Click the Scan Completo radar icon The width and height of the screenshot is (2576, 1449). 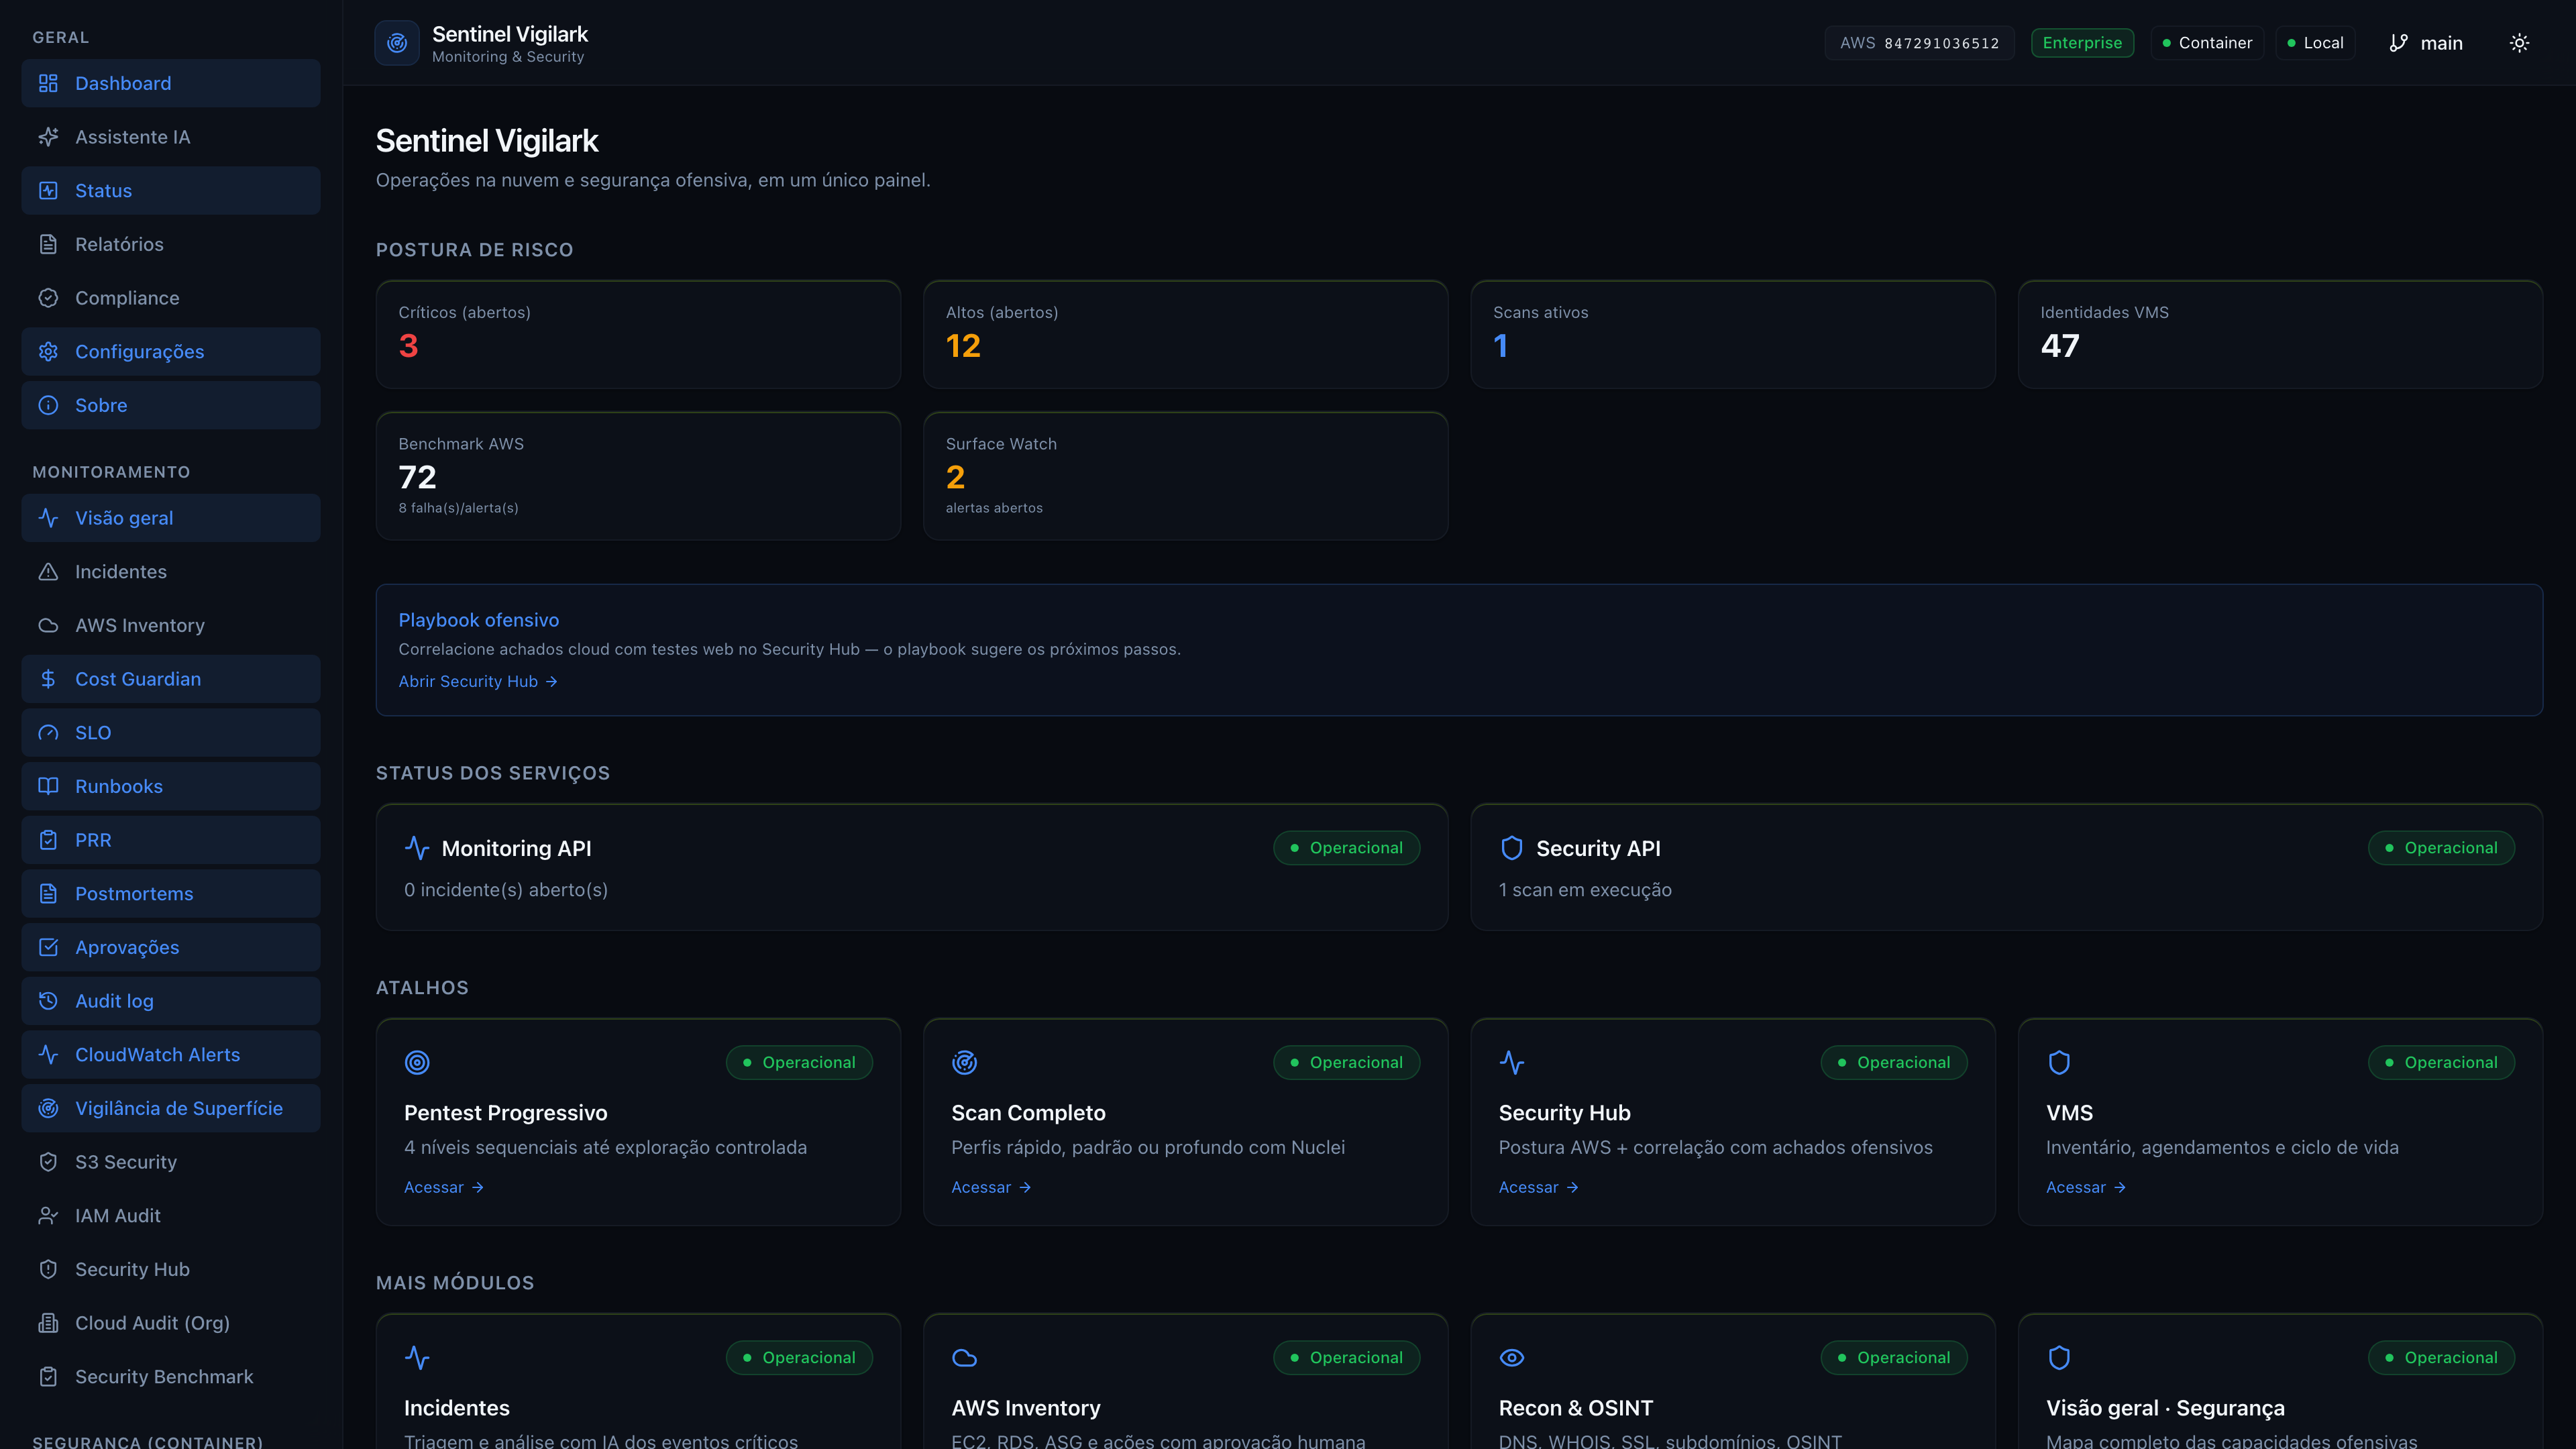(x=964, y=1062)
